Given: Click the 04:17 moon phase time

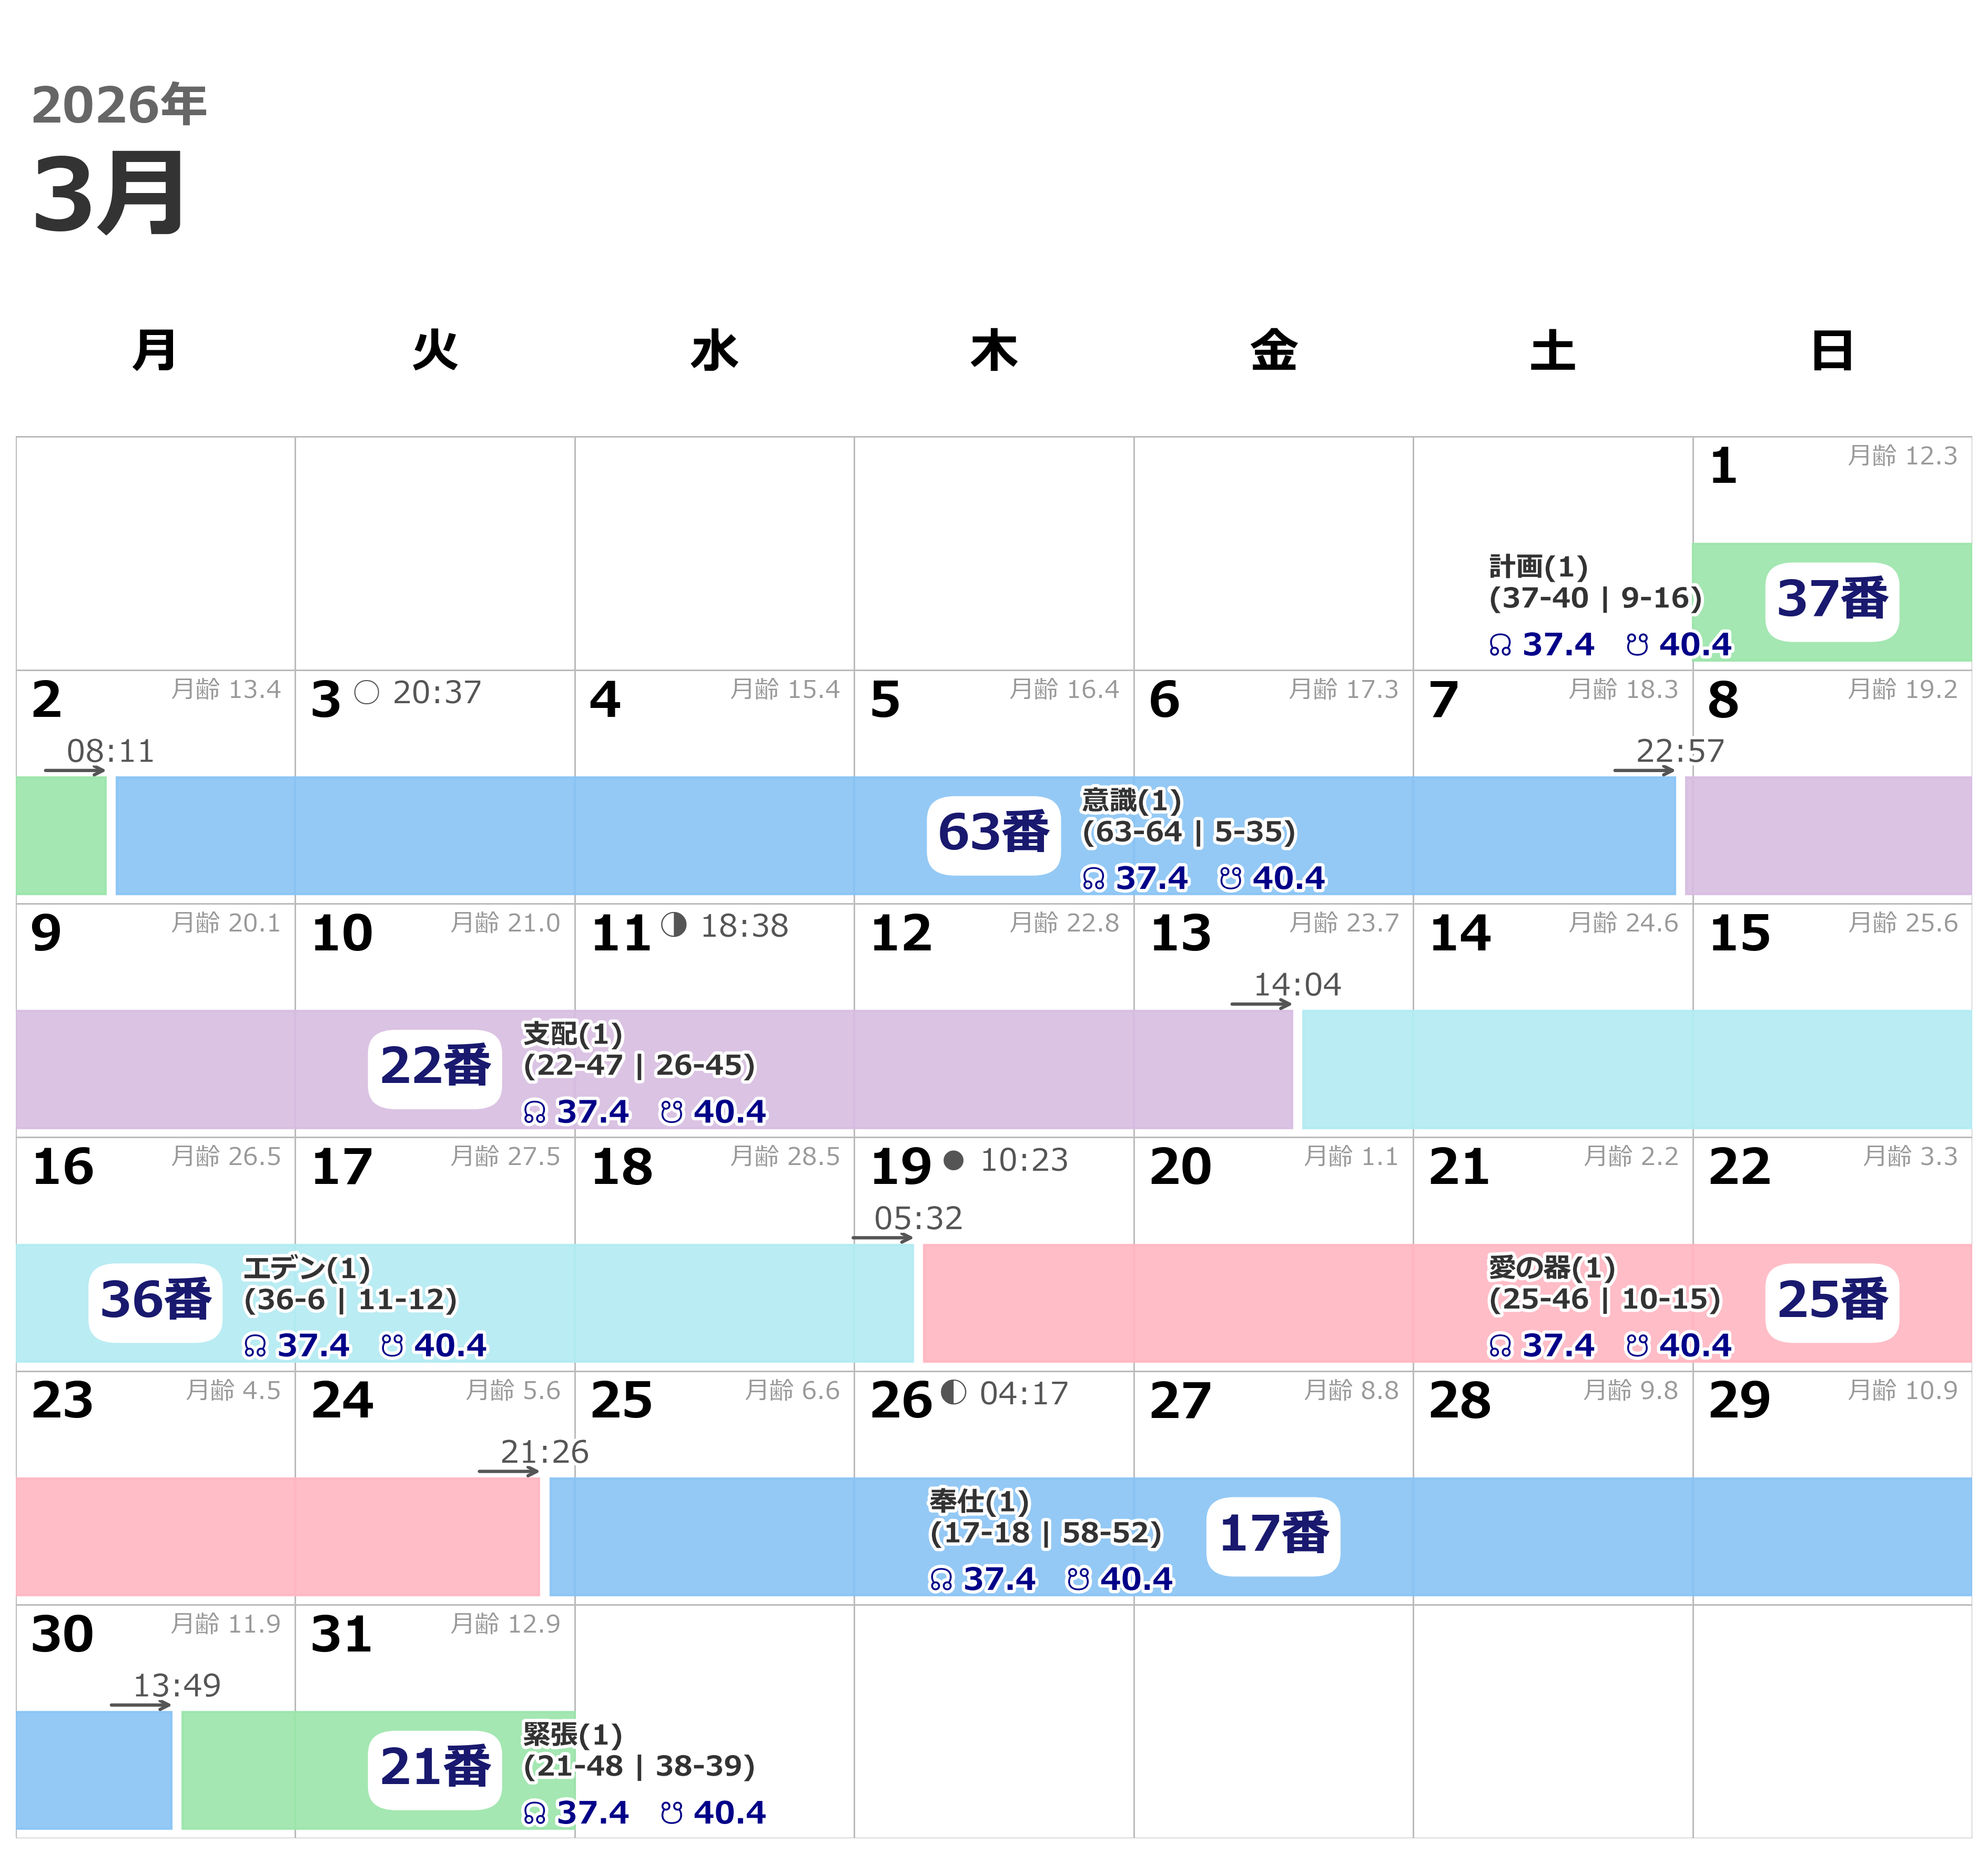Looking at the screenshot, I should pos(1024,1394).
